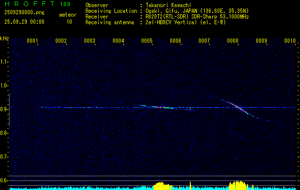This screenshot has width=300, height=190.
Task: Click the meteor label
Action: pos(68,15)
